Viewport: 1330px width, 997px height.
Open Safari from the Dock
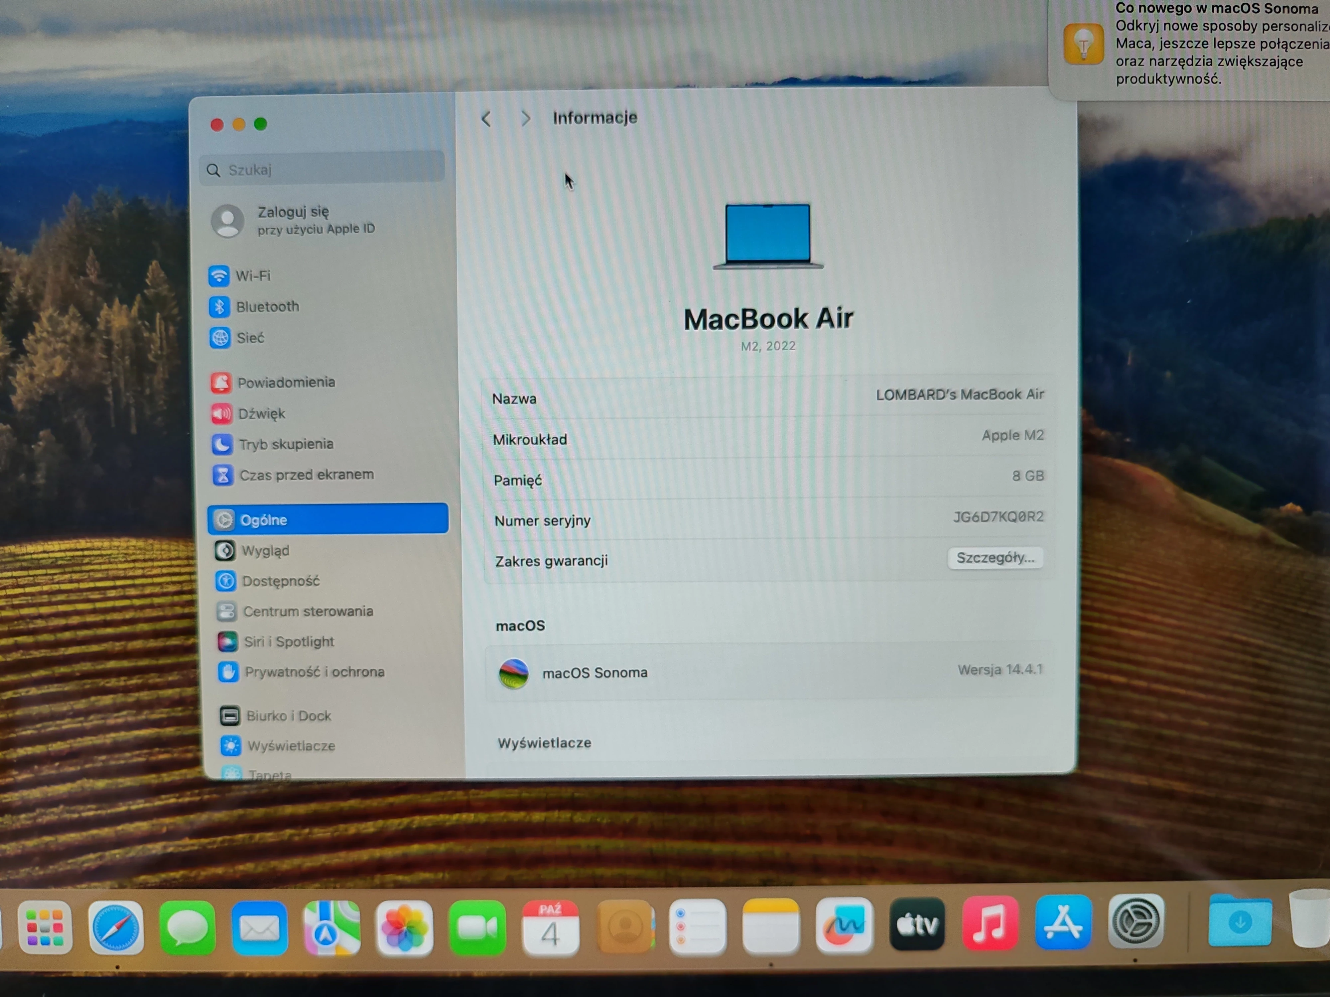116,928
